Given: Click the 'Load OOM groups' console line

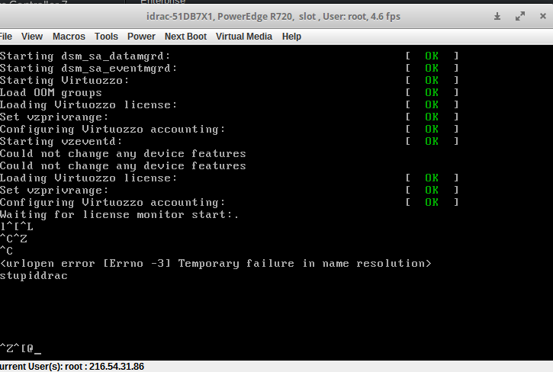Looking at the screenshot, I should (50, 92).
